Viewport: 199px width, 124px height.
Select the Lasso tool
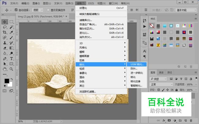point(5,27)
